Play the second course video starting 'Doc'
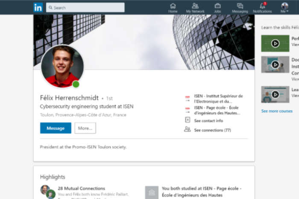The image size is (299, 199). (x=275, y=64)
